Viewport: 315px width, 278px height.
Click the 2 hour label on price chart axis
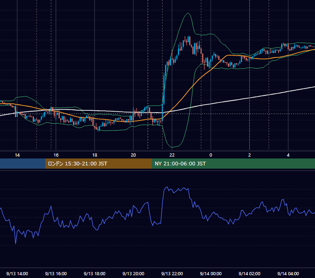(x=250, y=155)
